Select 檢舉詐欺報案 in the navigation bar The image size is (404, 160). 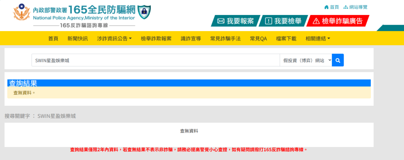[156, 39]
